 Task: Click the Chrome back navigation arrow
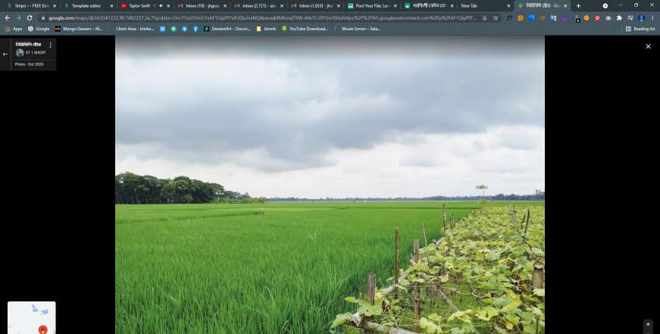pyautogui.click(x=7, y=18)
